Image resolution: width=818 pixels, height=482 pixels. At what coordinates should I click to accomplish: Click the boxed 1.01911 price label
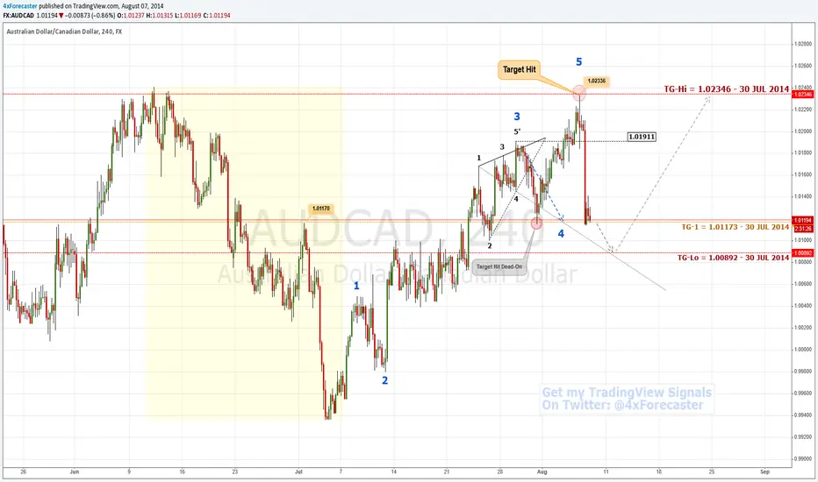642,137
